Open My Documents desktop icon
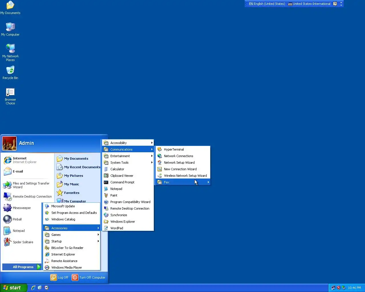Screen dimensions: 365x292 click(10, 8)
